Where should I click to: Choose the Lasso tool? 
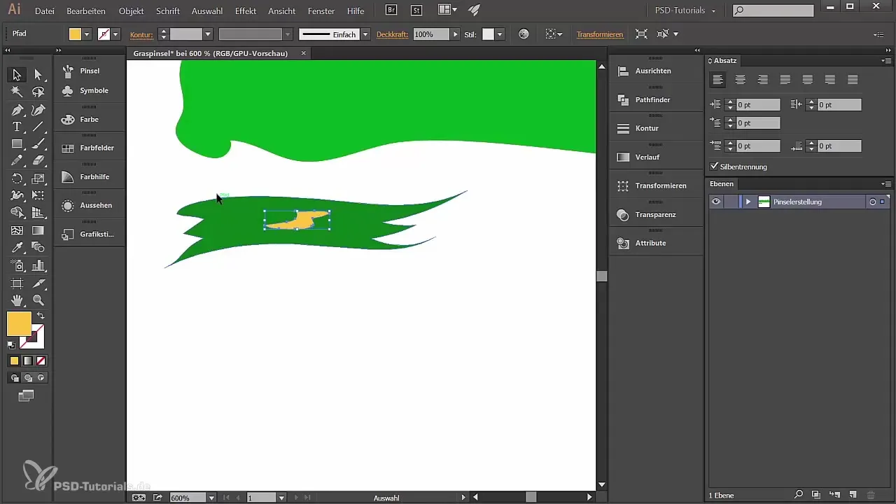pyautogui.click(x=38, y=92)
